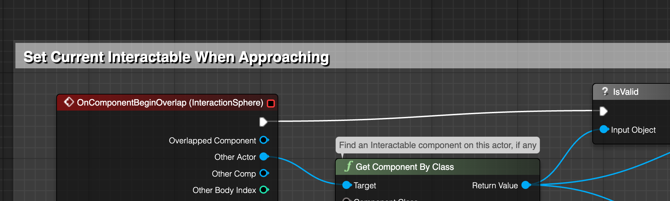Click the Component Class pin on Get Component node
This screenshot has width=670, height=201.
click(x=347, y=200)
